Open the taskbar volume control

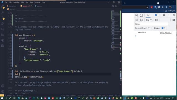pos(158,98)
